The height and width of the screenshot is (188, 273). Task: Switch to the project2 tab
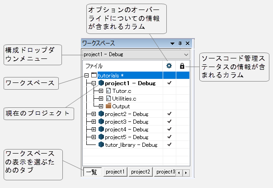141,172
